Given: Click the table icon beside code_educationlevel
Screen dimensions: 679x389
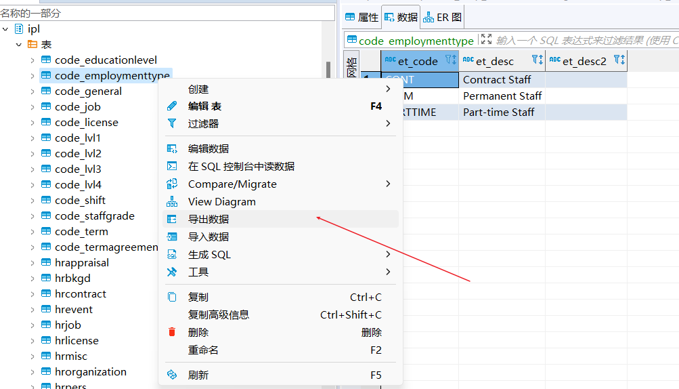Looking at the screenshot, I should [x=46, y=60].
